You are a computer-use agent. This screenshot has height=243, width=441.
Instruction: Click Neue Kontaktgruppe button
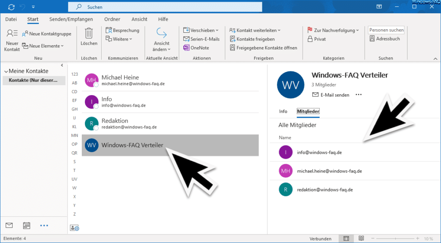(x=47, y=34)
